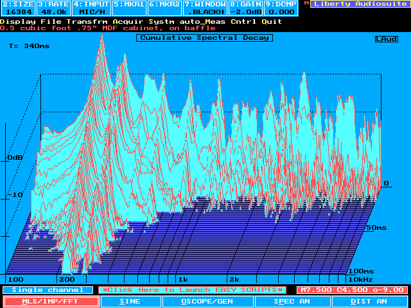
Task: Click the MKR1 marker box
Action: coord(128,8)
